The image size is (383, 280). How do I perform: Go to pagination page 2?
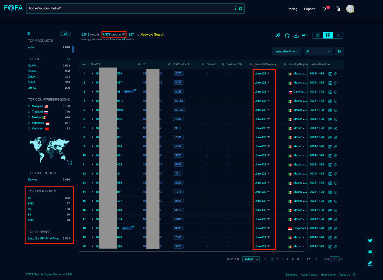tap(277, 259)
